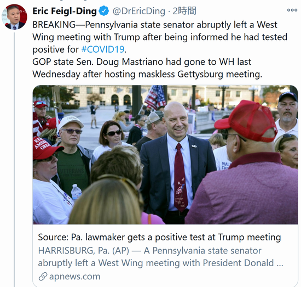
Task: Open Eric Feigl-Ding's profile avatar
Action: click(14, 17)
